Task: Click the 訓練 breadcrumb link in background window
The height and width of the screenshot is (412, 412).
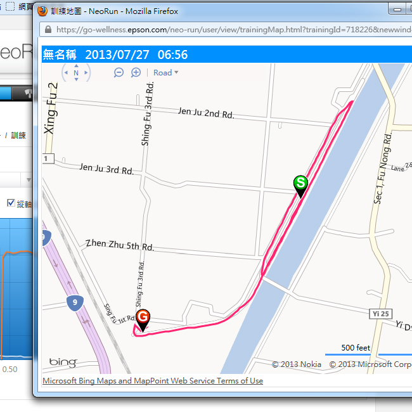Action: [x=18, y=135]
